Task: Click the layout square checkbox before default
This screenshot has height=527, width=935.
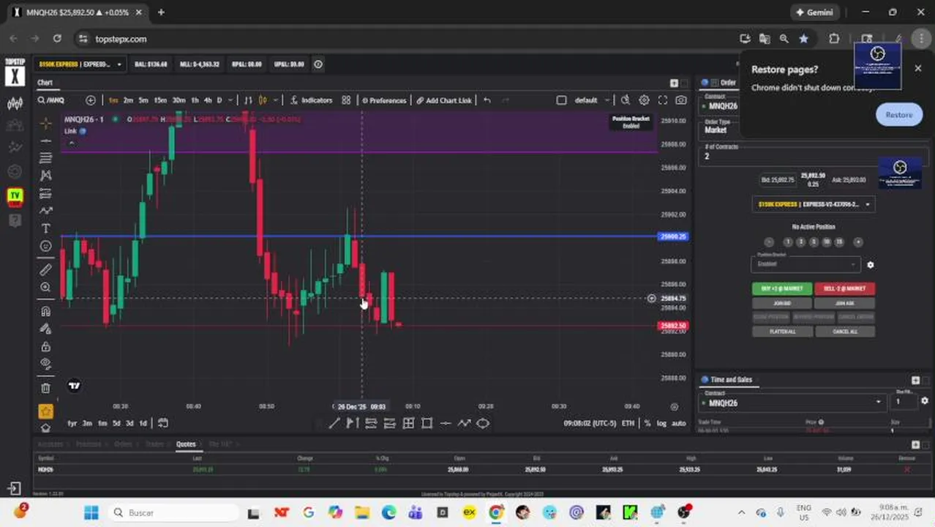Action: [561, 100]
